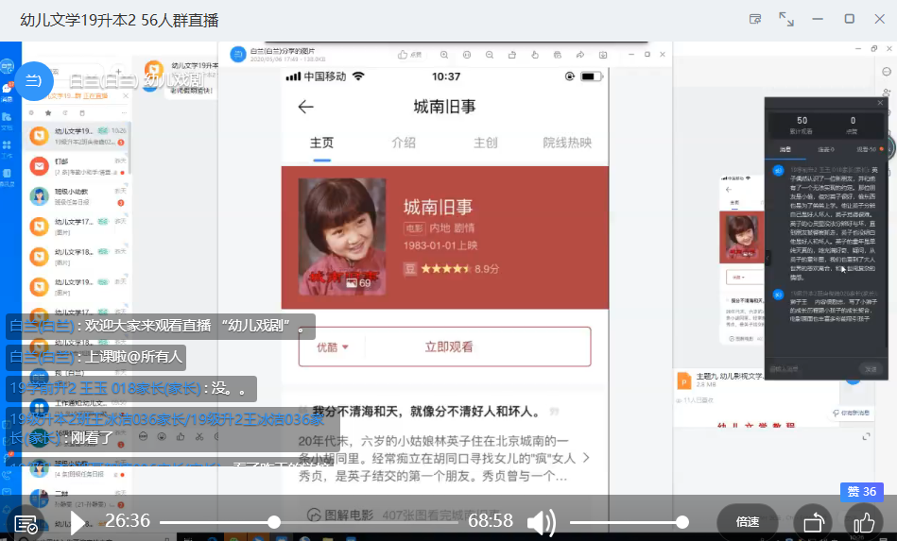
Task: Click the share arrow icon in player bar
Action: (813, 522)
